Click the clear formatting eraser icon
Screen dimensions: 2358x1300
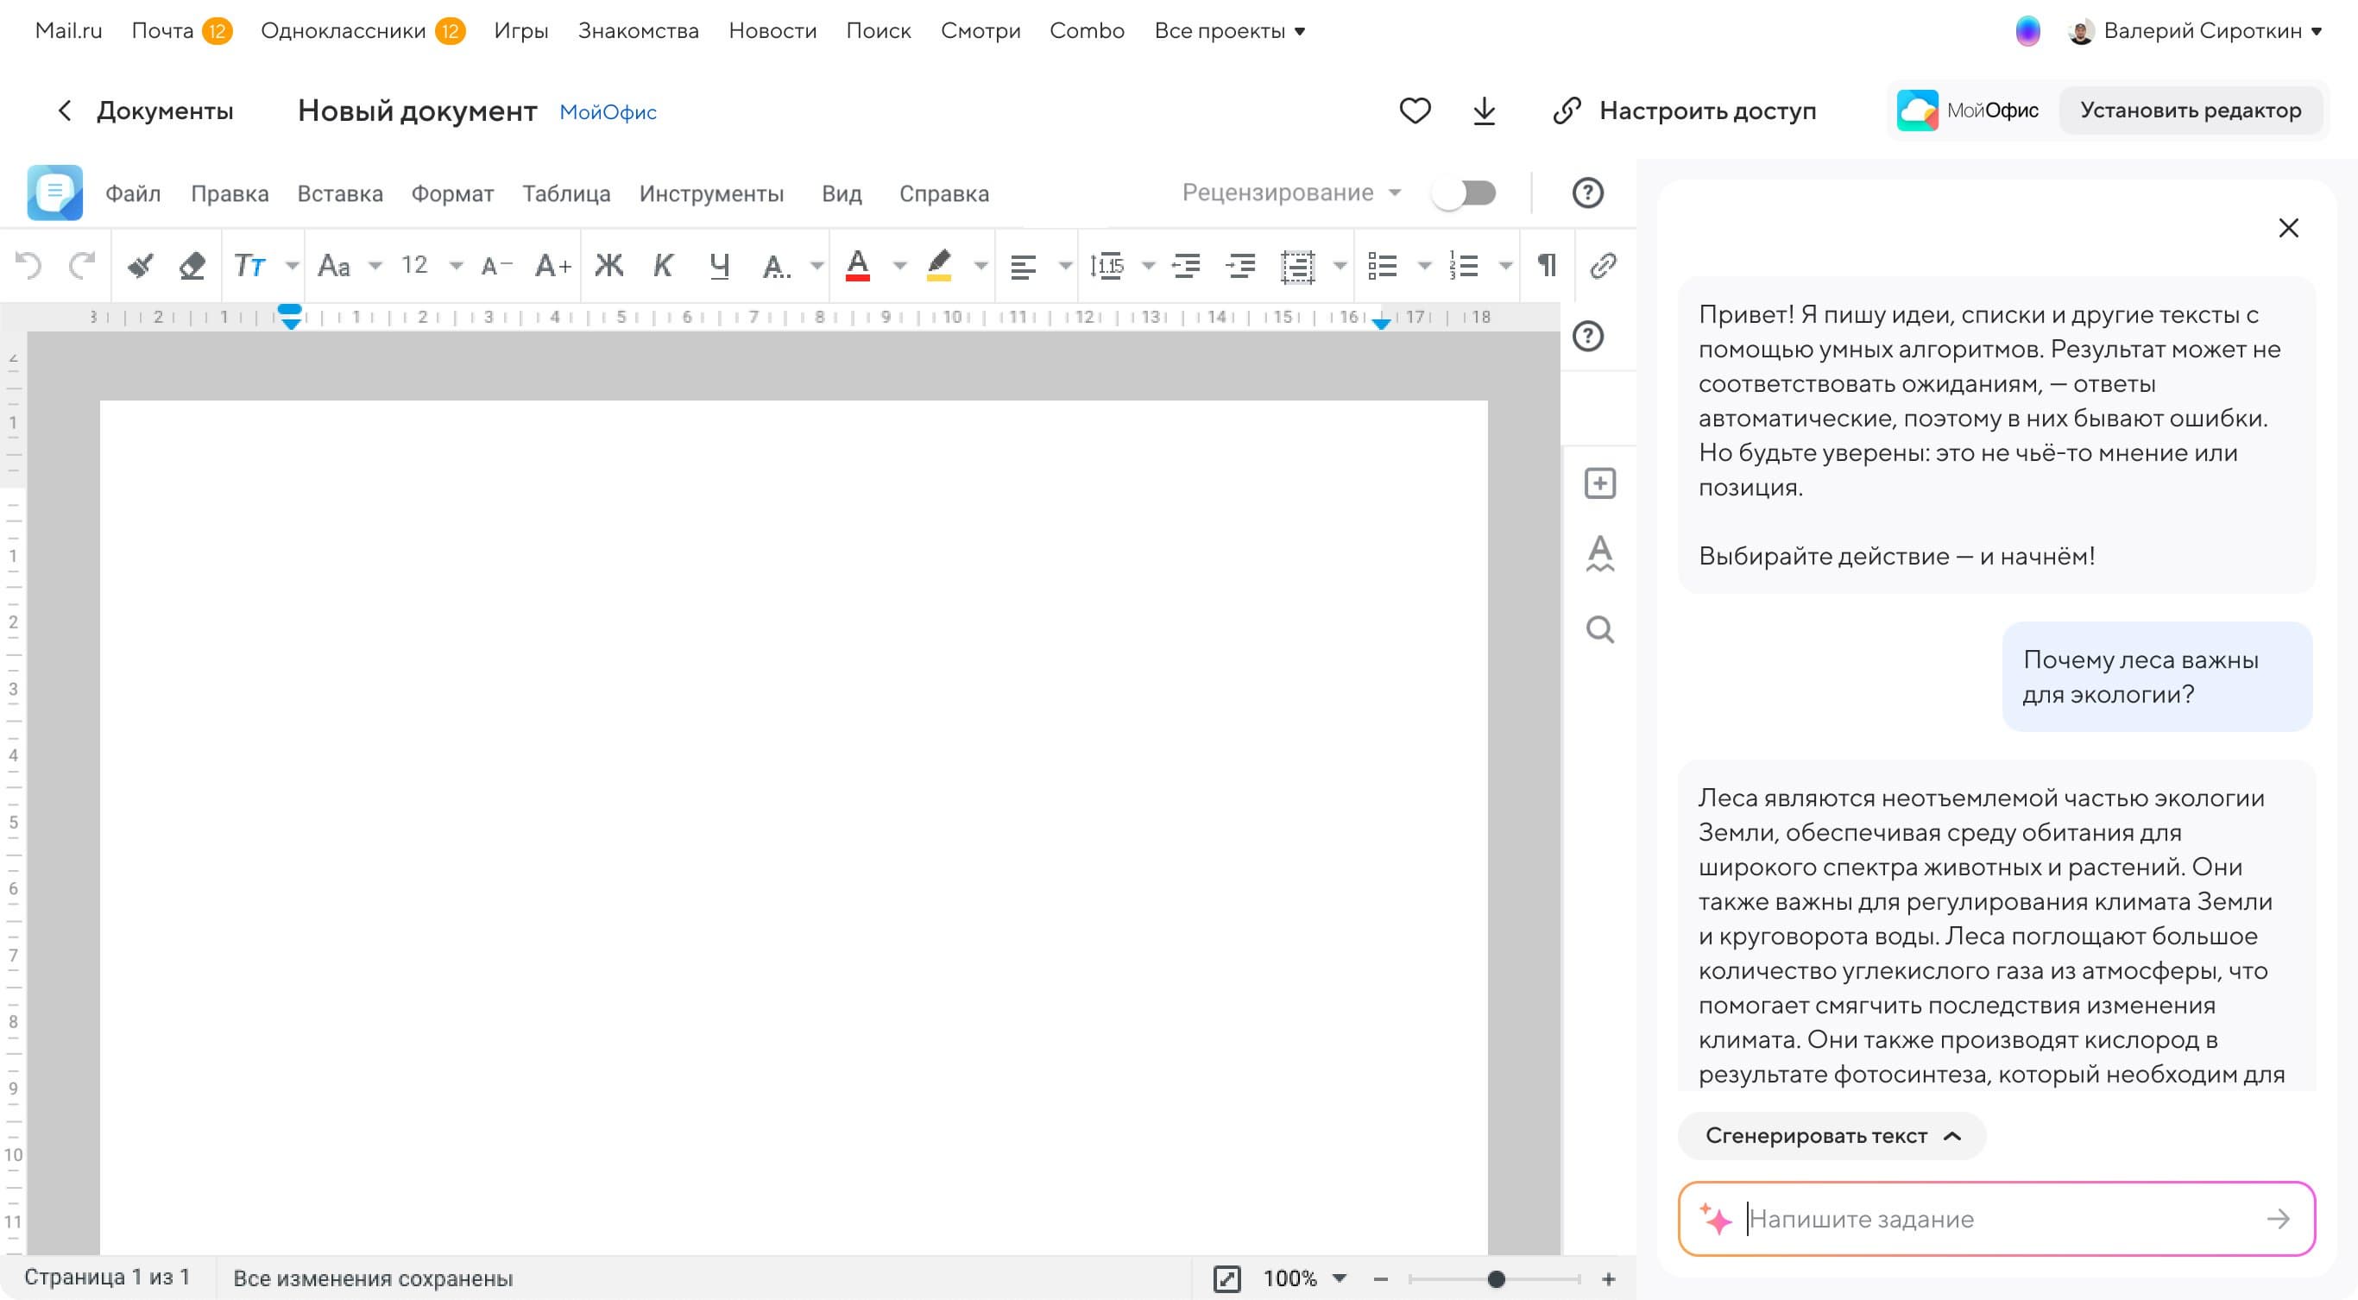(x=192, y=267)
